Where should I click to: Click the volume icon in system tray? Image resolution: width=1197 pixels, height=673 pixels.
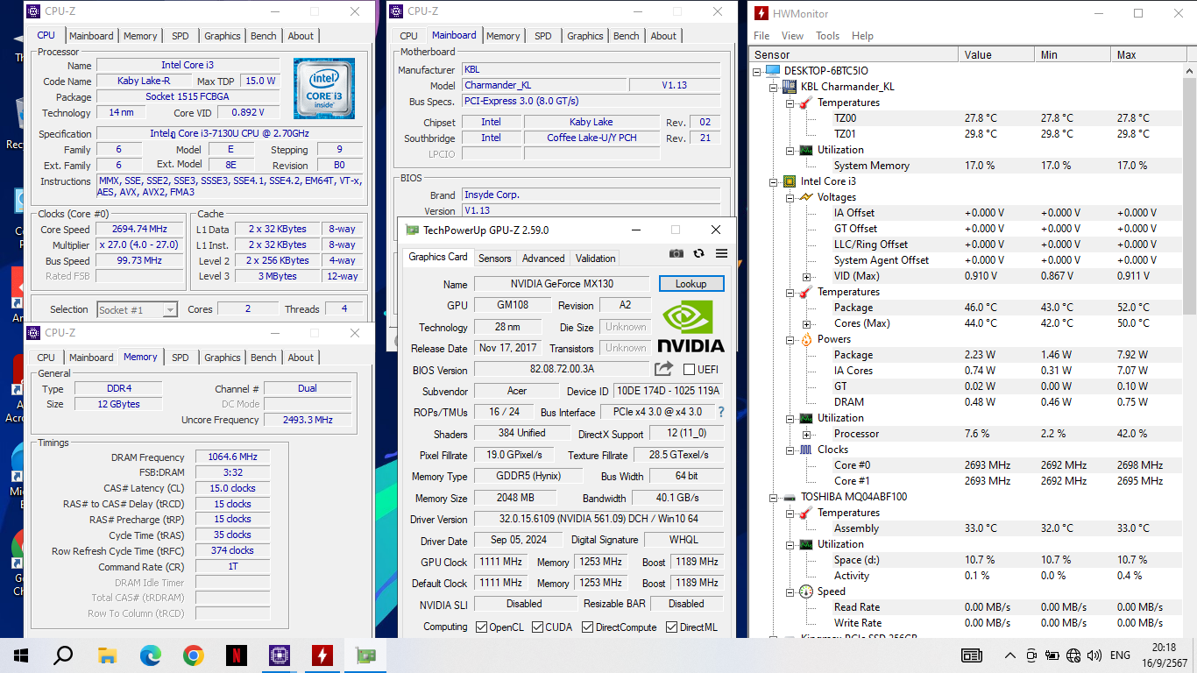[x=1094, y=655]
